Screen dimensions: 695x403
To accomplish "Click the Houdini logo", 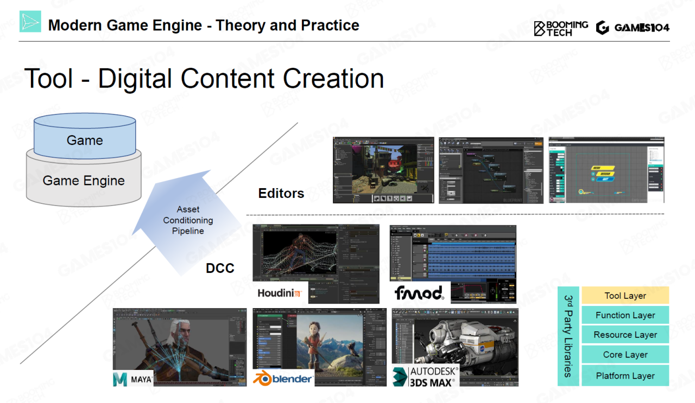I will (280, 293).
